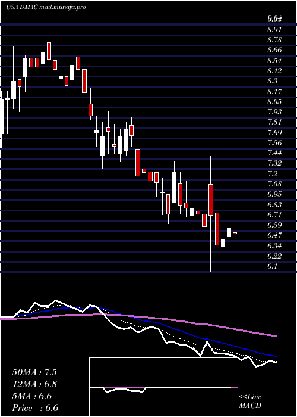The image size is (297, 417).
Task: Click the '<<Live MACD' label
Action: 250,402
